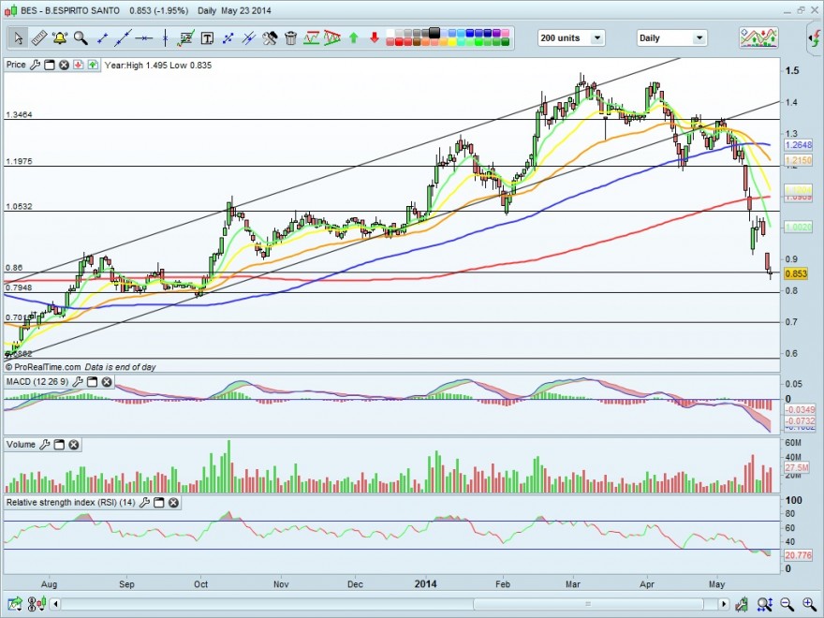Select the parallel channel lines tool
The width and height of the screenshot is (824, 618).
point(249,37)
